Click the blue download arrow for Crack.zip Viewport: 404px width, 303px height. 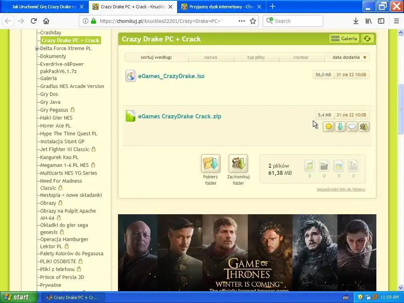coord(340,127)
